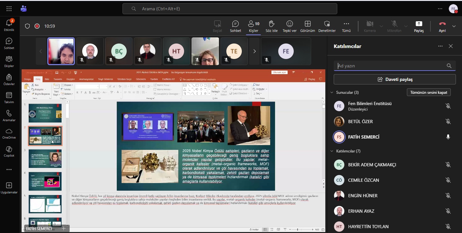This screenshot has height=233, width=462.
Task: Open Copilot in left sidebar
Action: click(9, 149)
